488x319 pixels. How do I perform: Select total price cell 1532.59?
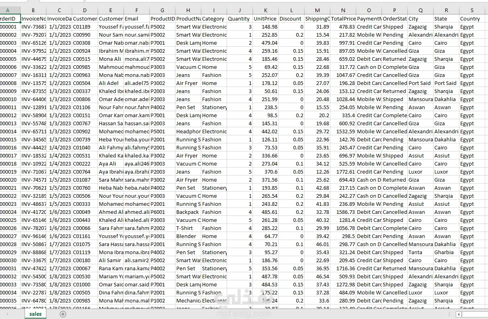(343, 131)
